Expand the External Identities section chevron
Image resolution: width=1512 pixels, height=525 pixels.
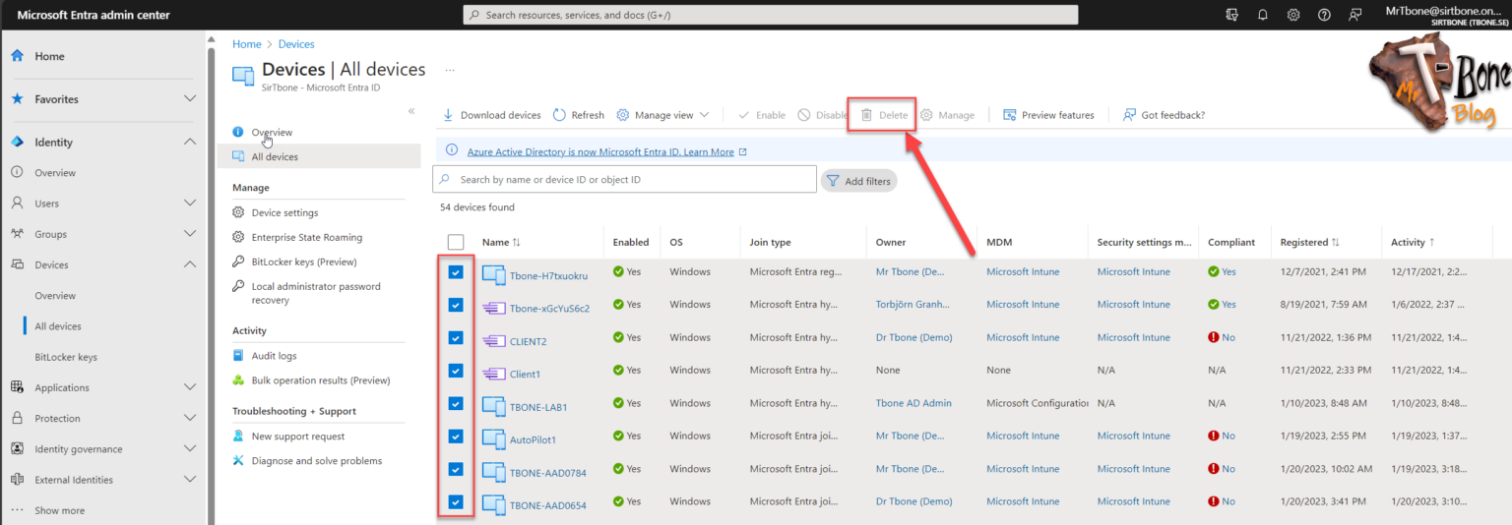coord(190,480)
